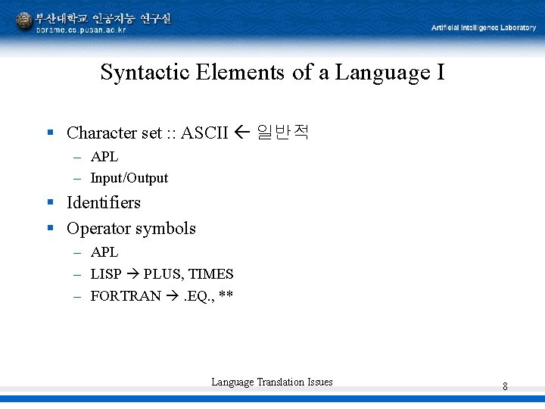Select the slide title Syntactic Elements of a Language I
The height and width of the screenshot is (409, 545).
pos(272,73)
